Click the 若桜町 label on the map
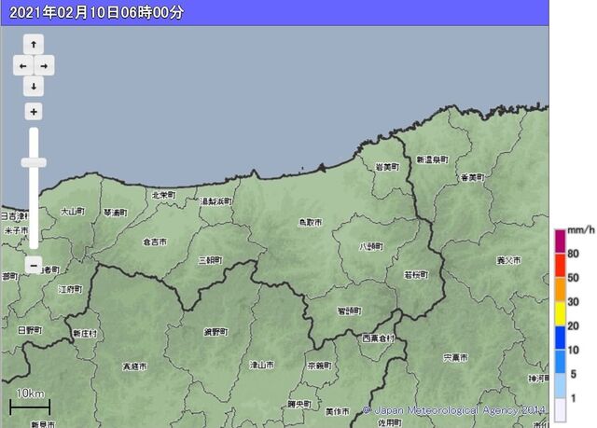 [416, 275]
